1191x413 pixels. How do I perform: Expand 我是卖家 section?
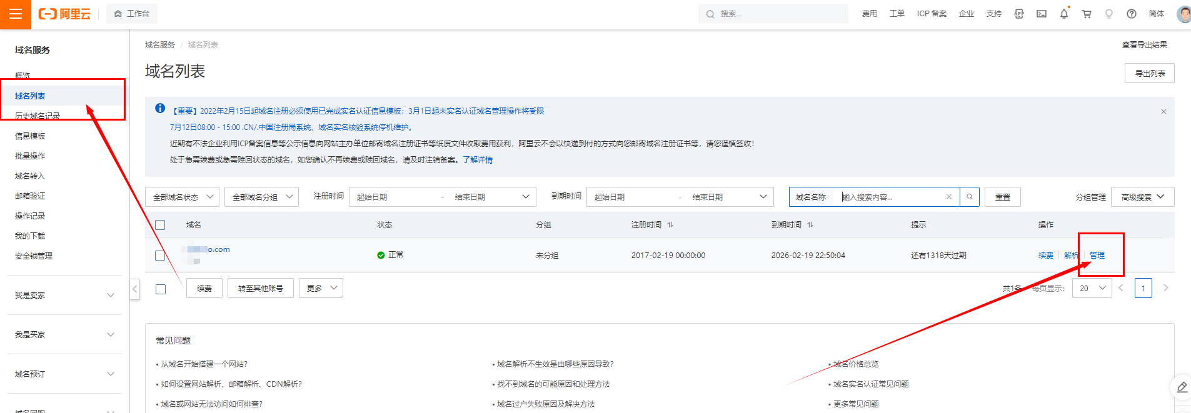coord(64,295)
